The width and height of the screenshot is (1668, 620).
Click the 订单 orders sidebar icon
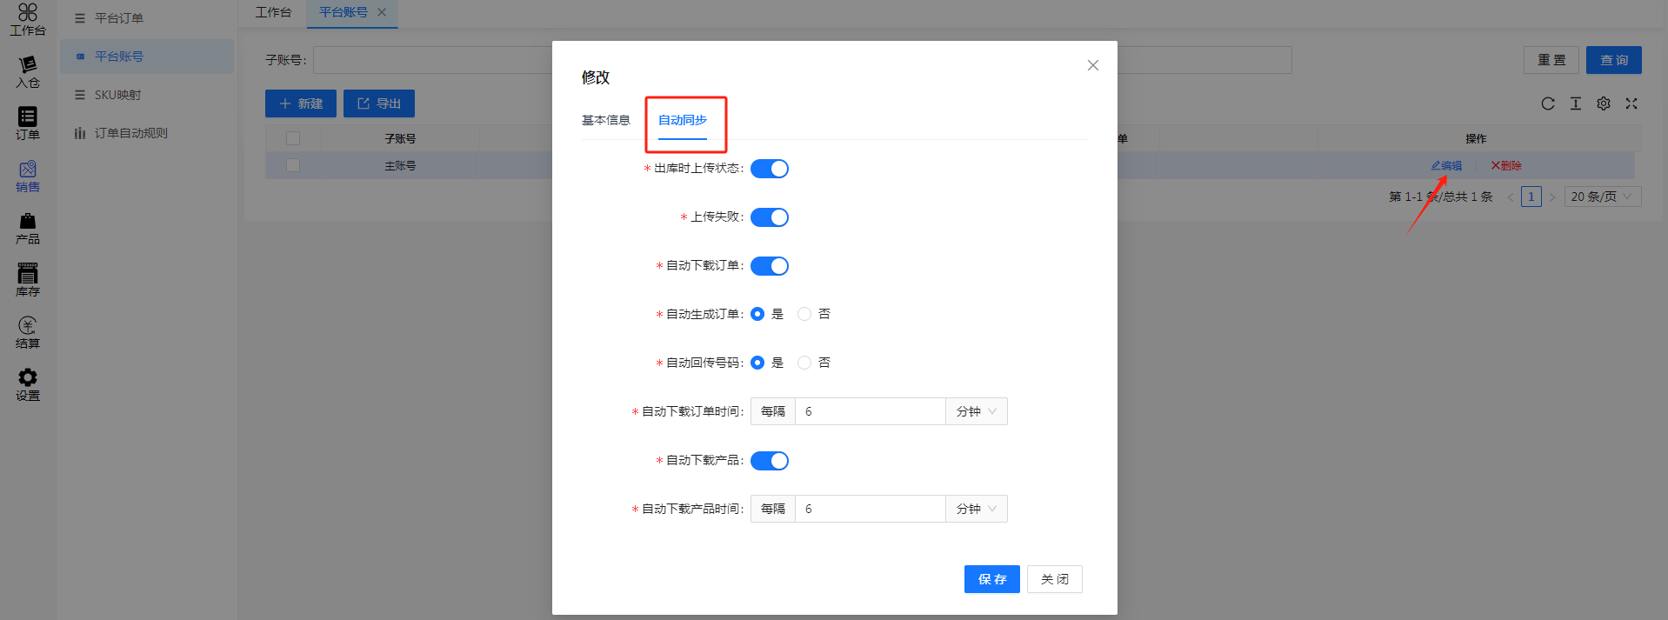click(x=28, y=123)
